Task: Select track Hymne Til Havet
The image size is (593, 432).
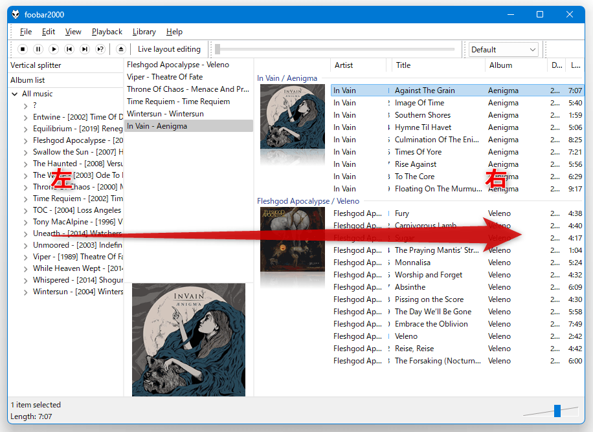Action: tap(457, 127)
